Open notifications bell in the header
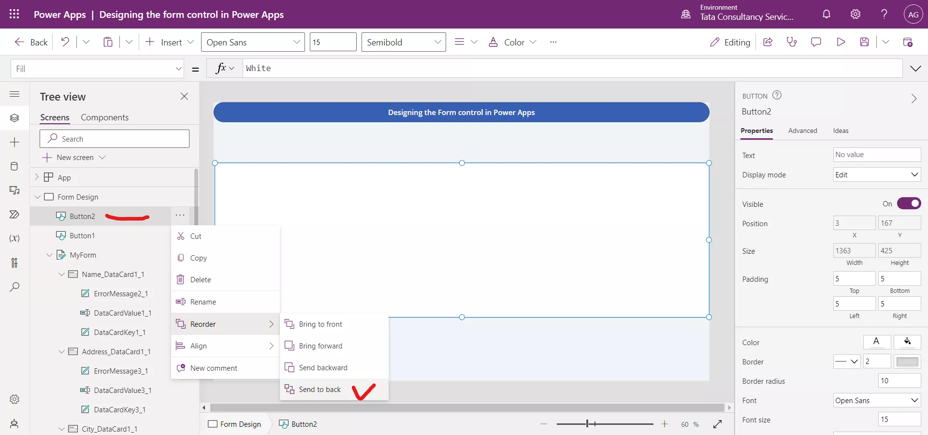 tap(826, 14)
